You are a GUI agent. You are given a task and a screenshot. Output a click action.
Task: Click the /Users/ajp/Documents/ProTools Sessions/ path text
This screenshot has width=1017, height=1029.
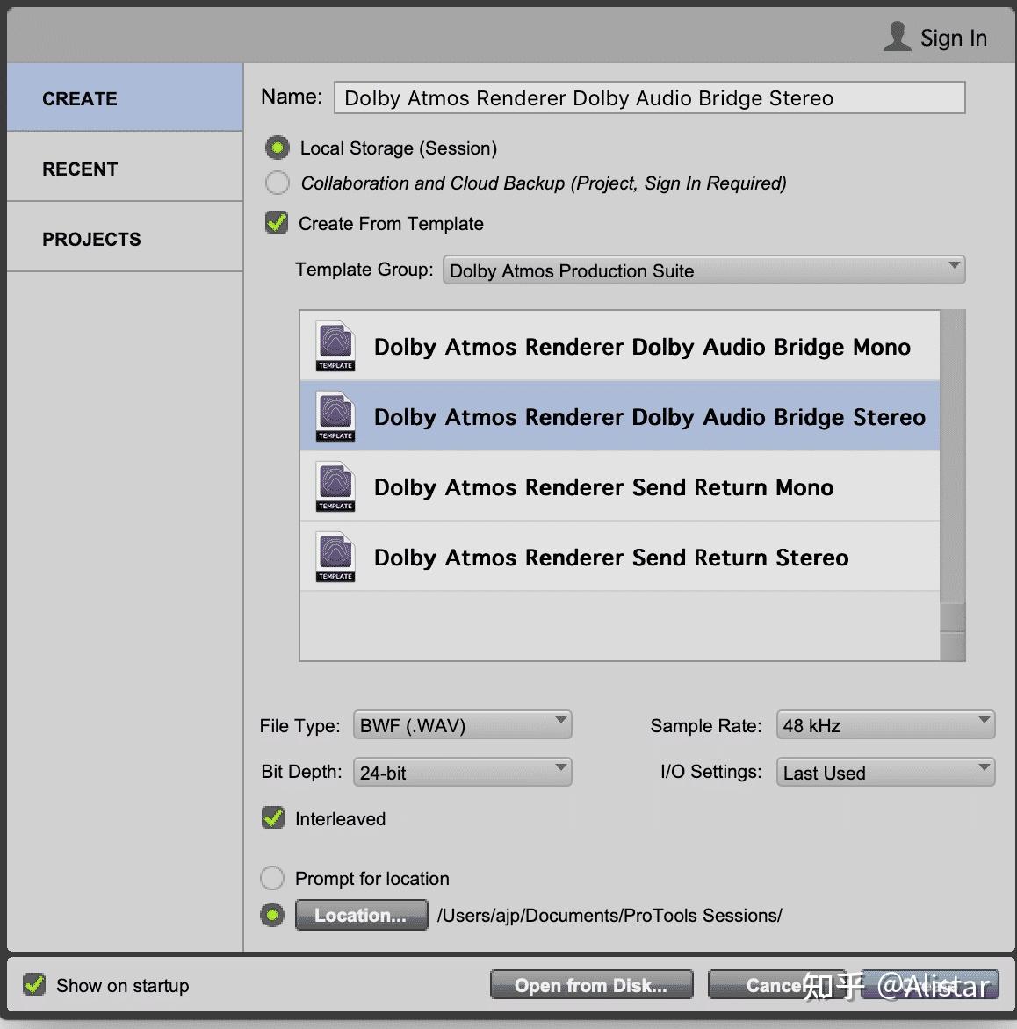[609, 915]
